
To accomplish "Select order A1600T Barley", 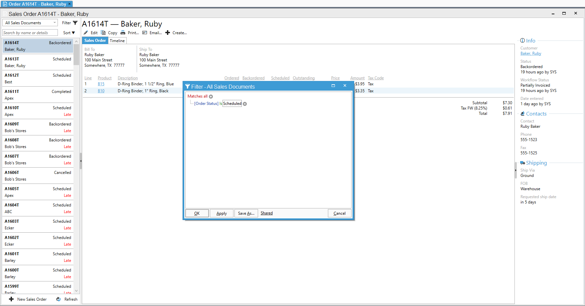I will tap(38, 273).
